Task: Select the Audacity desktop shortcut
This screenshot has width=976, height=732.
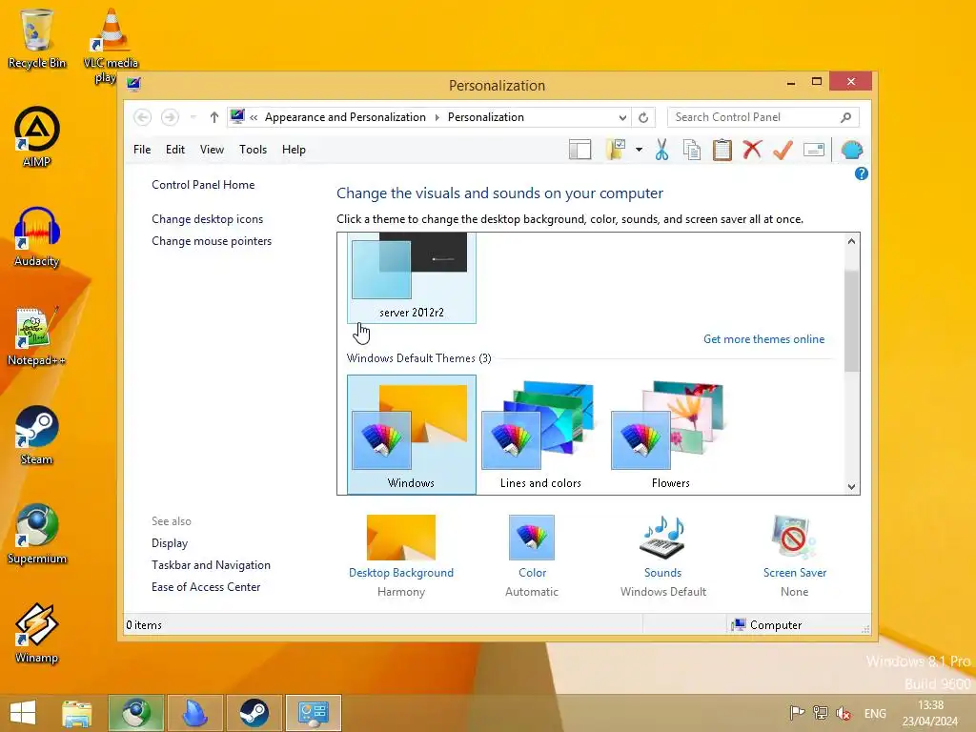Action: (x=36, y=236)
